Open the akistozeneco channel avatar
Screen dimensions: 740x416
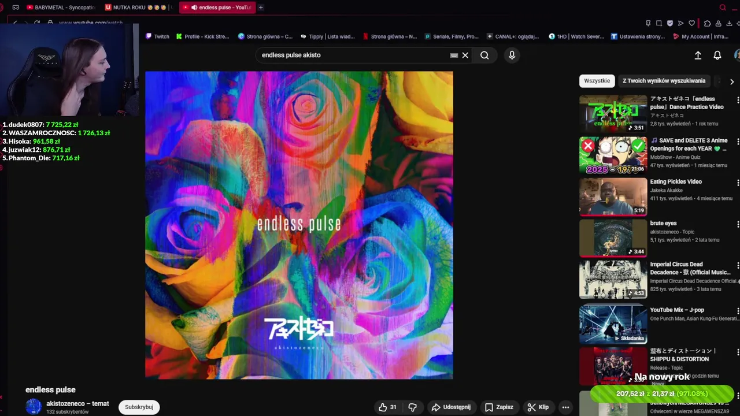pyautogui.click(x=34, y=407)
